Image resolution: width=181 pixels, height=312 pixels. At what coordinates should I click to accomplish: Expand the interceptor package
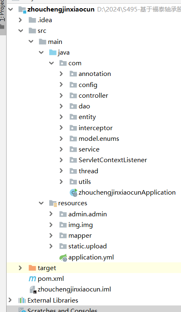[x=61, y=128]
